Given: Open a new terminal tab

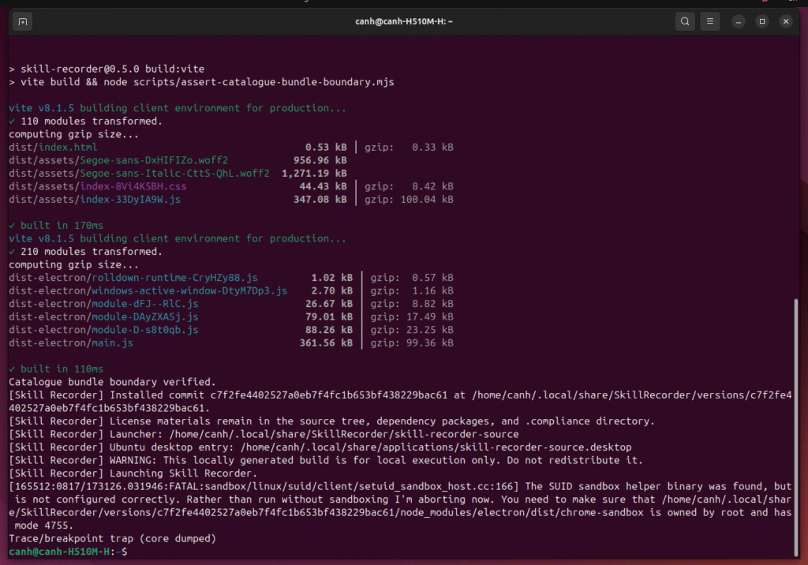Looking at the screenshot, I should [x=23, y=21].
